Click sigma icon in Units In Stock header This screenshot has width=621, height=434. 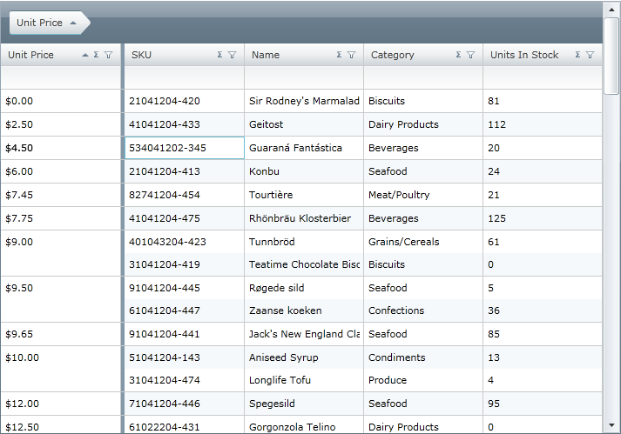[577, 55]
